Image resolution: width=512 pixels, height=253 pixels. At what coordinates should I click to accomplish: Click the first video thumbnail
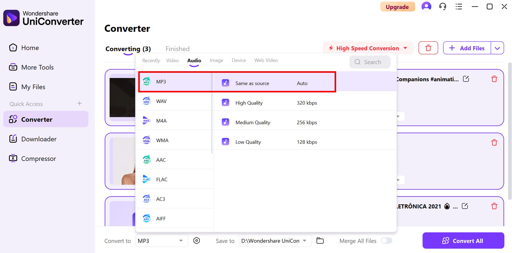click(x=122, y=98)
